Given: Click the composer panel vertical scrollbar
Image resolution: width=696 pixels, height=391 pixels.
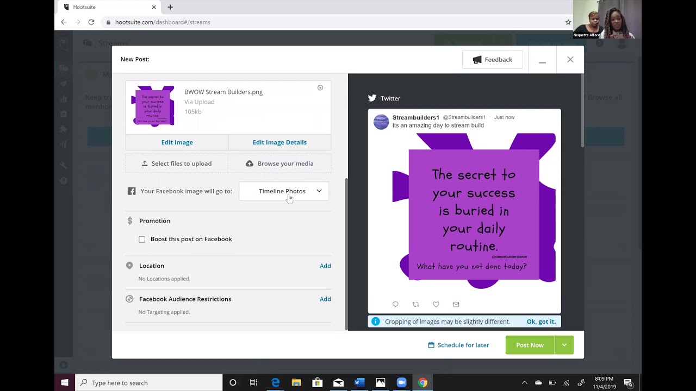Looking at the screenshot, I should pos(346,254).
